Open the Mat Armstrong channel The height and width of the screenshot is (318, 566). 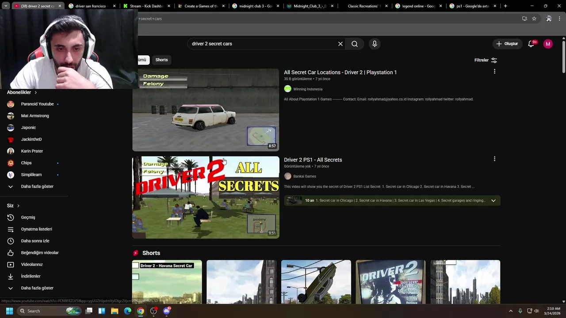point(34,116)
